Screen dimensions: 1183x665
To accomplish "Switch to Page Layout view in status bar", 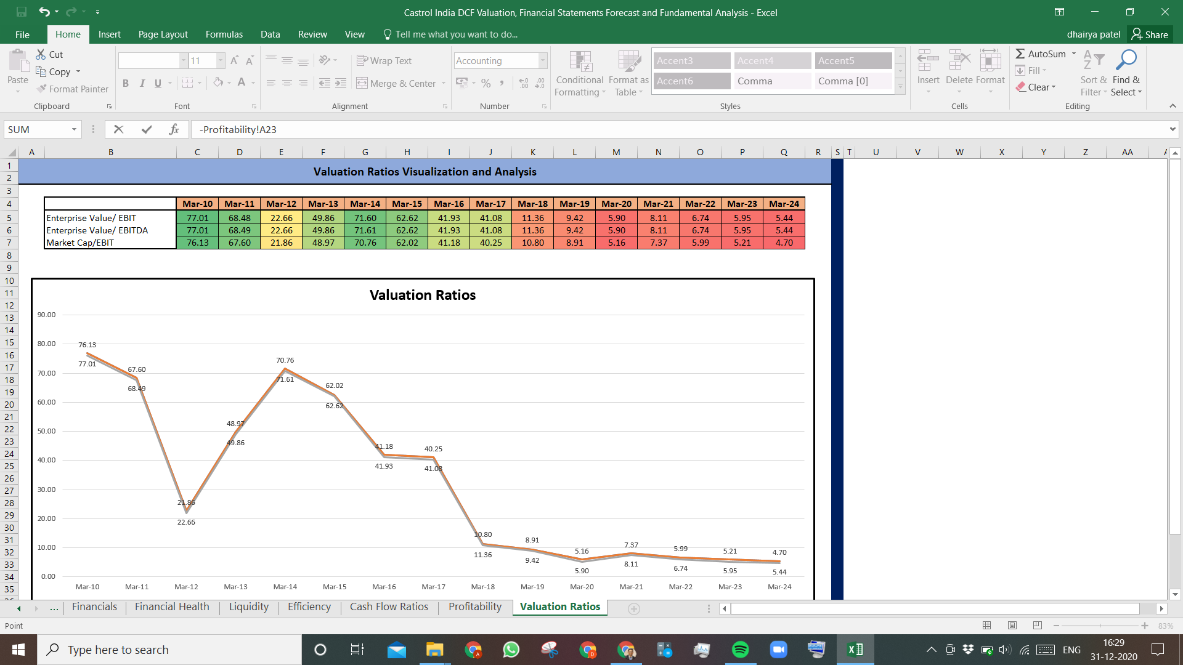I will coord(1012,626).
